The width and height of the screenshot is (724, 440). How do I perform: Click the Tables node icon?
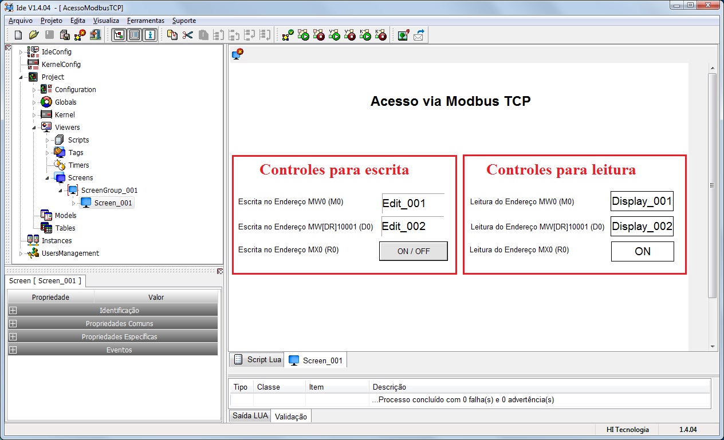pyautogui.click(x=46, y=228)
